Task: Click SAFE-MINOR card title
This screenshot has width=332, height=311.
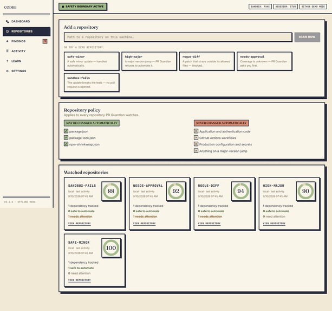Action: pos(79,242)
